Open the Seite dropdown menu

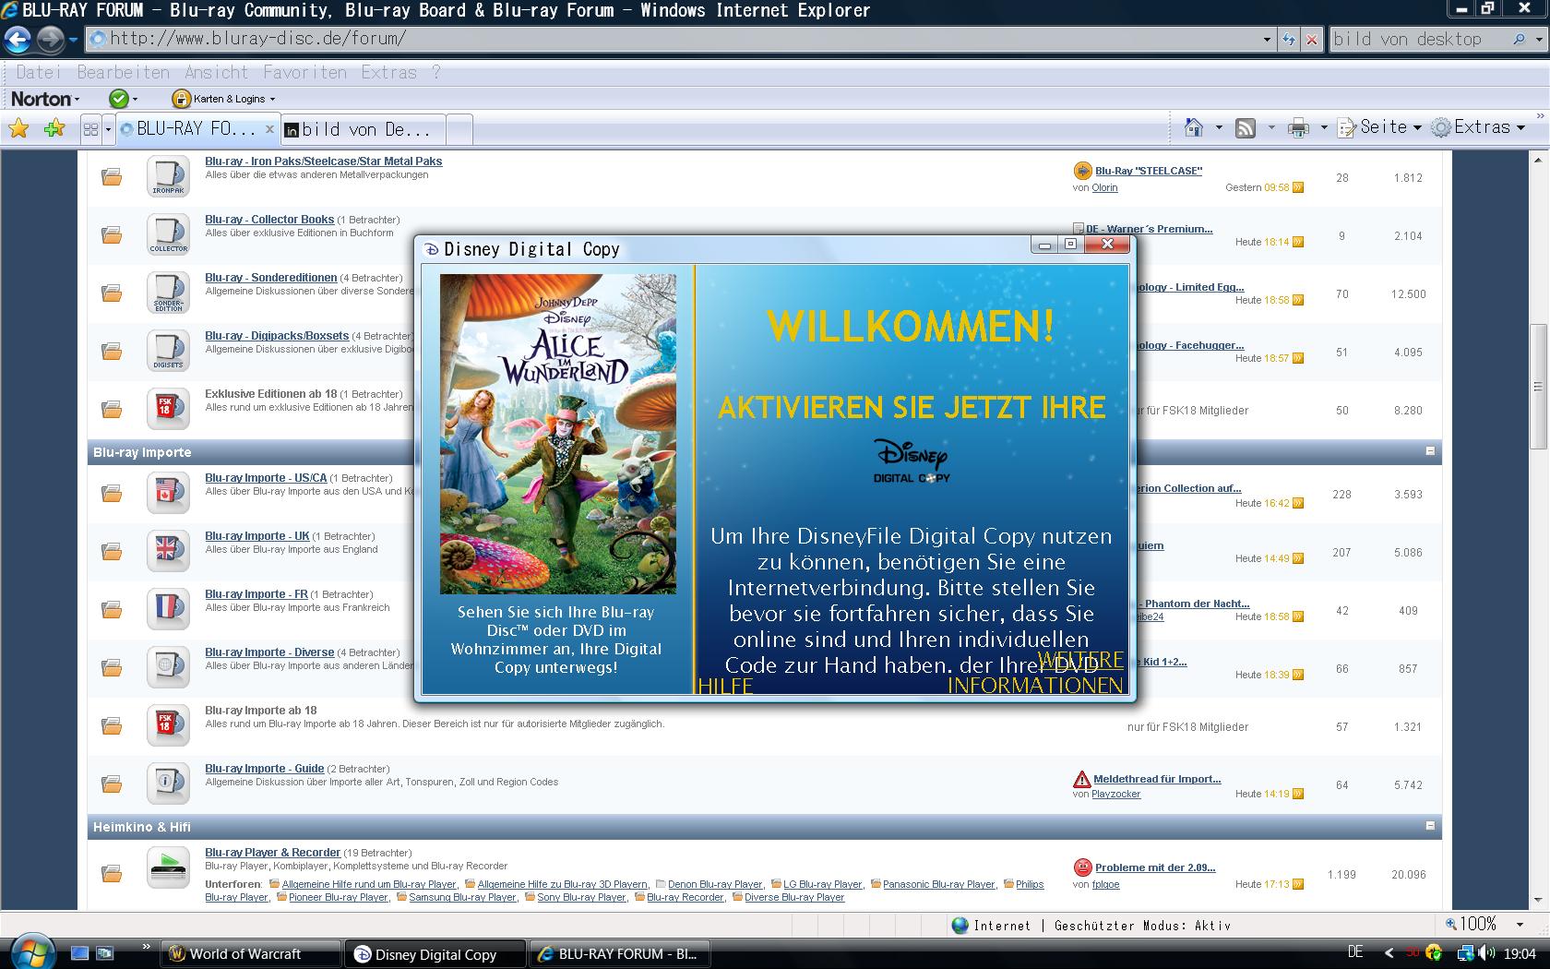point(1380,127)
